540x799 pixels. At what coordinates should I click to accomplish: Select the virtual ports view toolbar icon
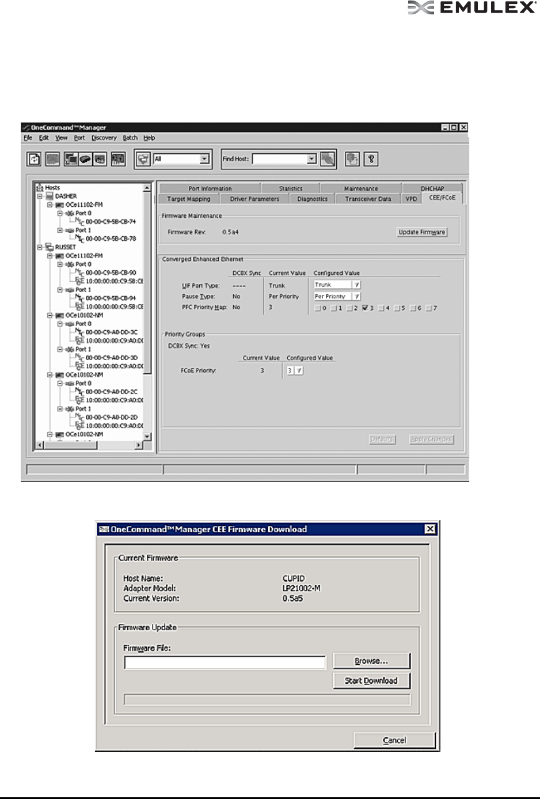click(99, 159)
